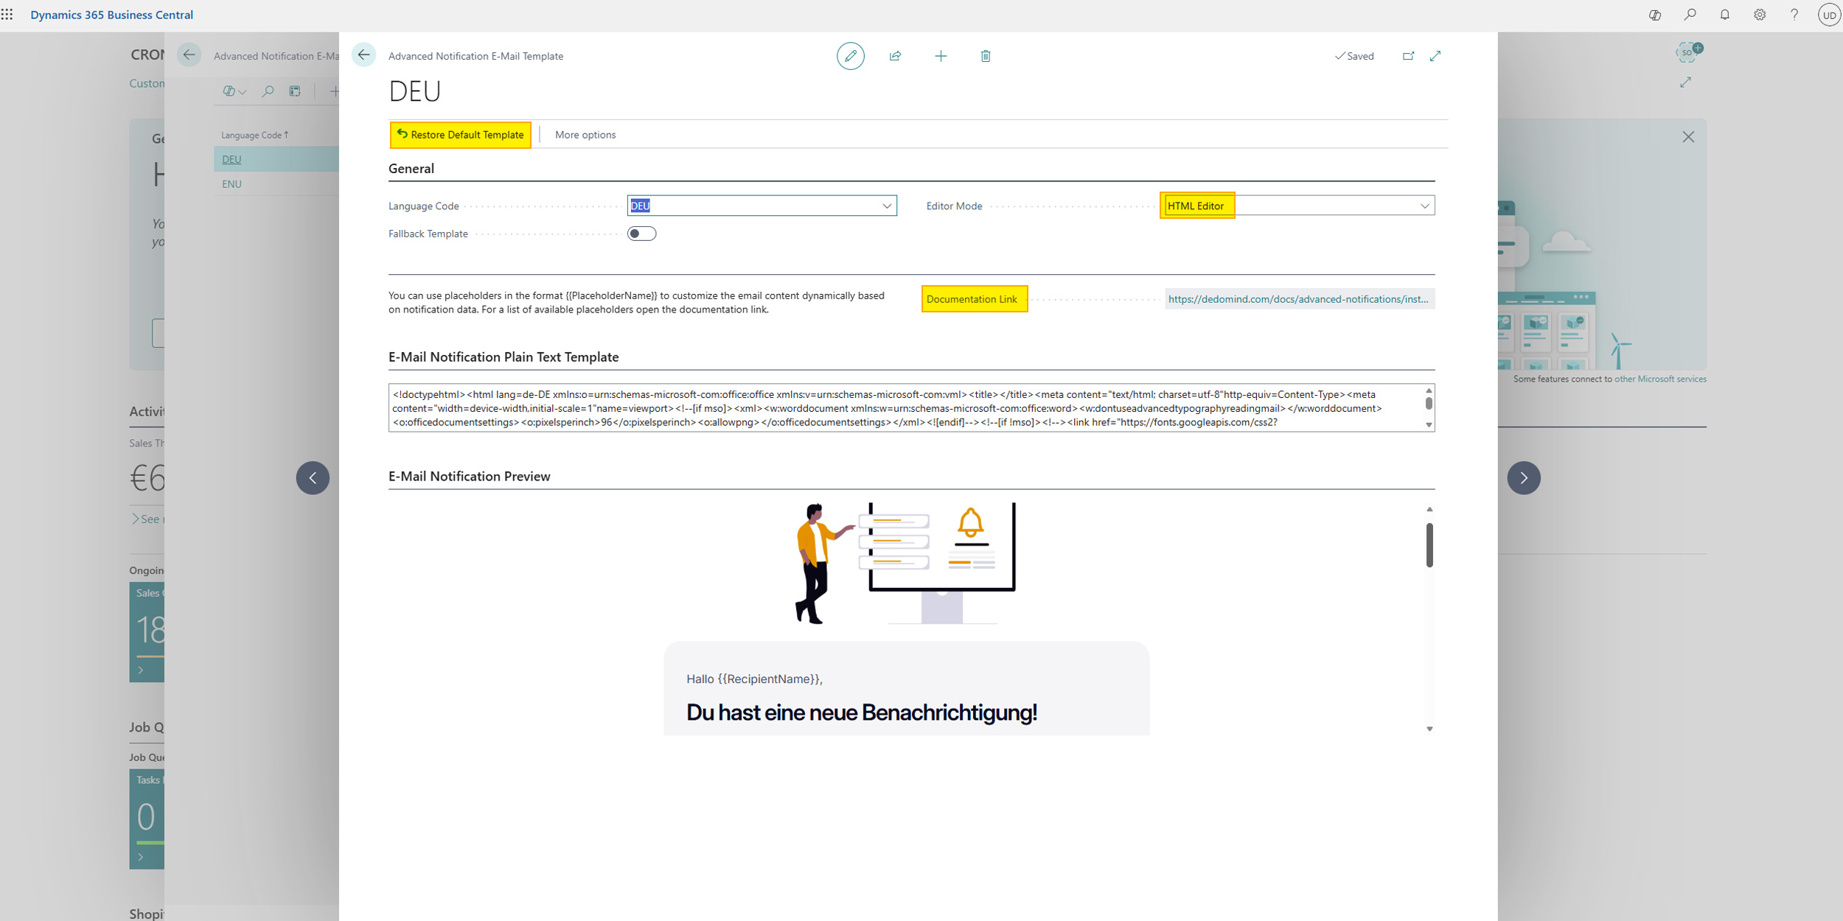This screenshot has height=921, width=1843.
Task: Click the Restore Default Template button
Action: pyautogui.click(x=459, y=135)
